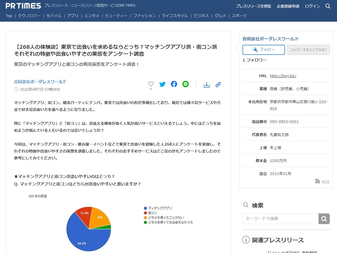Open the header search magnifier icon
The height and width of the screenshot is (253, 337).
pyautogui.click(x=327, y=6)
